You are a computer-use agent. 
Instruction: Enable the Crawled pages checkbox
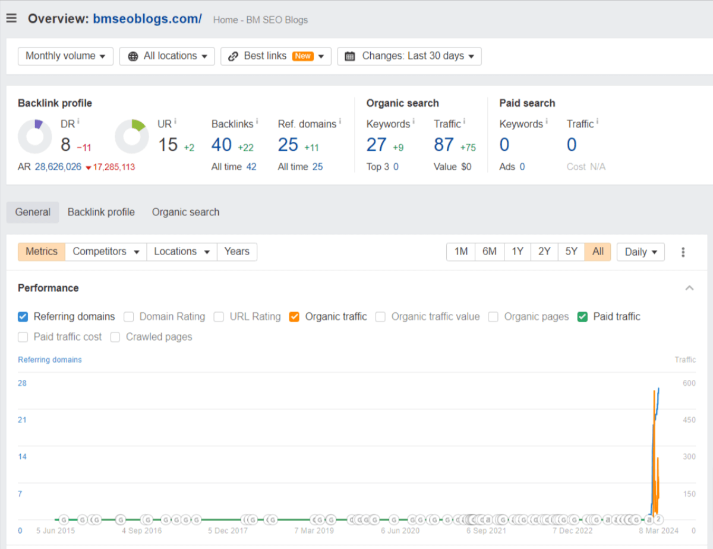[x=115, y=337]
